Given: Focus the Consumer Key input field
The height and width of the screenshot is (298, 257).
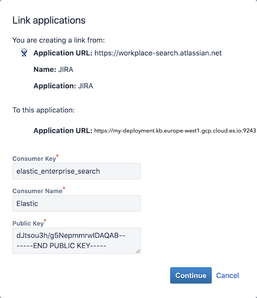Looking at the screenshot, I should click(76, 171).
